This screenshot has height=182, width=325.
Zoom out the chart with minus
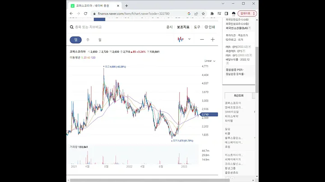(202, 40)
